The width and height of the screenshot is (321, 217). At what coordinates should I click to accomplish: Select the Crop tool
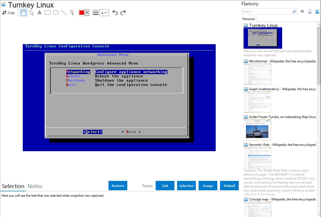8,13
